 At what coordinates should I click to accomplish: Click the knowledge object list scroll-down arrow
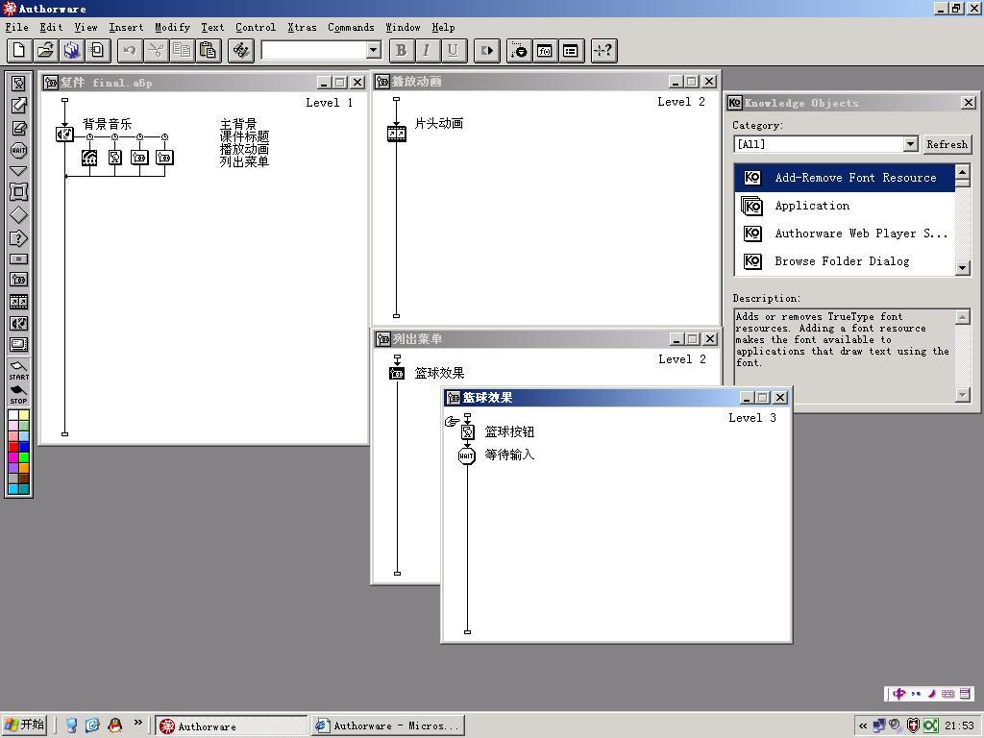(x=963, y=268)
